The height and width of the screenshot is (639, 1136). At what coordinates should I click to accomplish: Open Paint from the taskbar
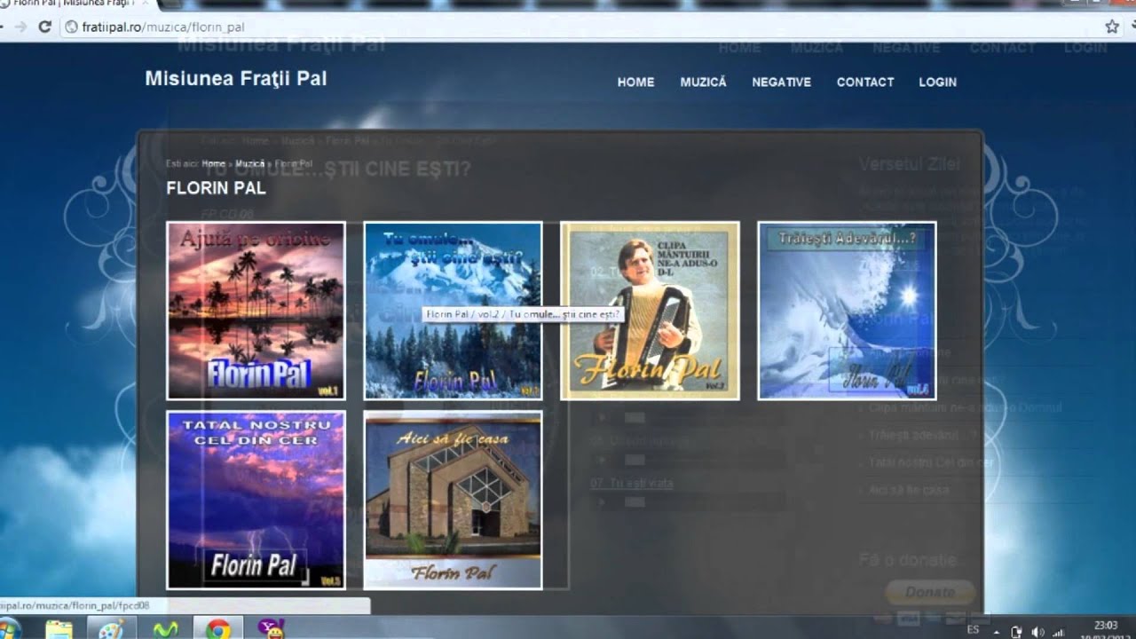[x=112, y=628]
